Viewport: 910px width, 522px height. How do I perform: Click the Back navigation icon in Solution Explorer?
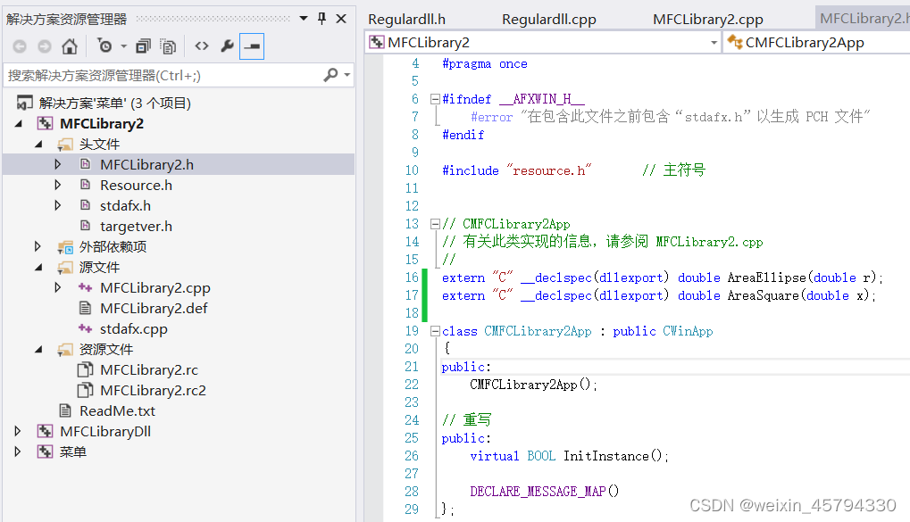(x=20, y=46)
